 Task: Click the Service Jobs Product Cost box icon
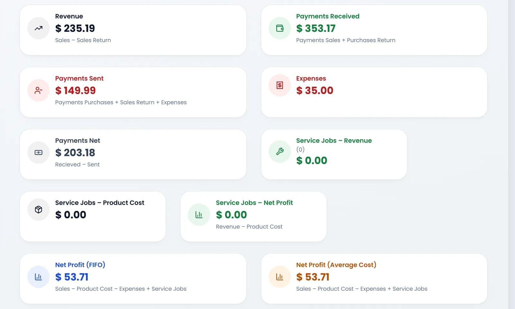click(39, 210)
